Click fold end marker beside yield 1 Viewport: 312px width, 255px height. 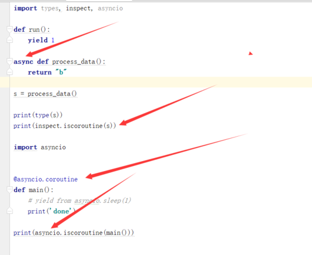click(x=9, y=40)
